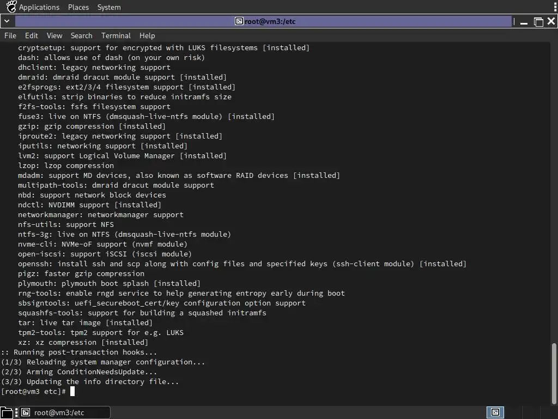Click the 'xz: xz compression' line
The width and height of the screenshot is (558, 419).
coord(83,343)
